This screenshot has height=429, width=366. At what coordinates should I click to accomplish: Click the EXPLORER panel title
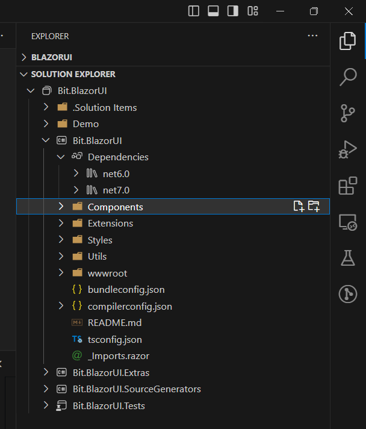[50, 36]
